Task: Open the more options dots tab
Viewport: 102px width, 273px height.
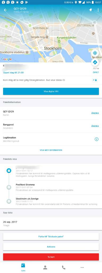Action: click(82, 268)
